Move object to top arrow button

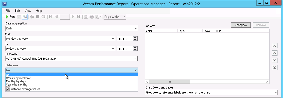[x=274, y=46]
